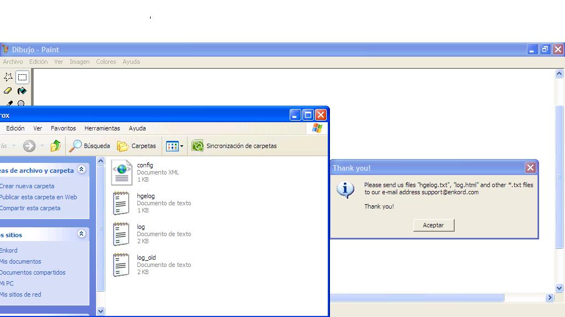The height and width of the screenshot is (317, 565).
Task: Open Herramientas menu in Explorer
Action: pos(102,128)
